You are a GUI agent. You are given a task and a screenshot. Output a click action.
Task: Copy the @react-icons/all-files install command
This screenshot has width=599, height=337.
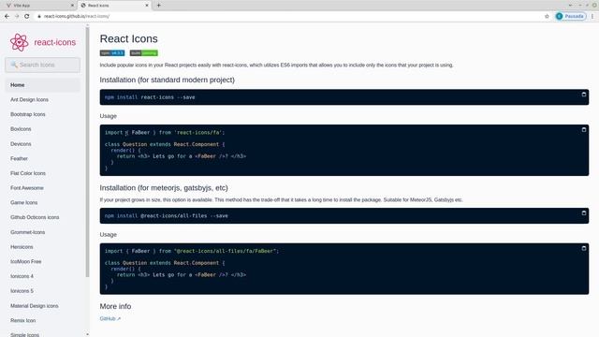(x=584, y=213)
